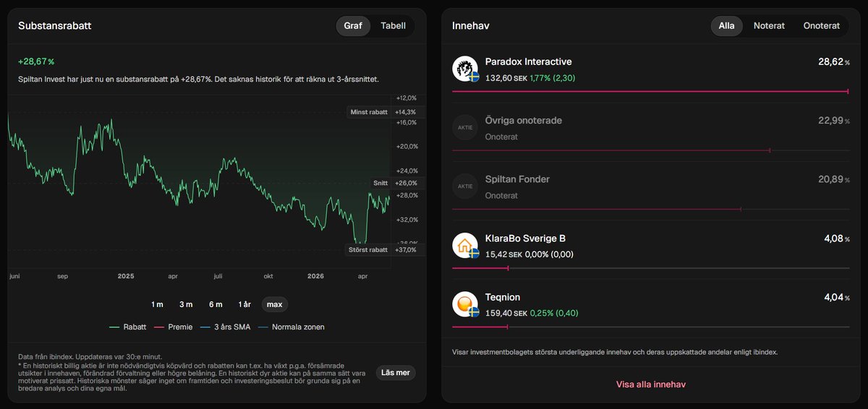This screenshot has height=409, width=868.
Task: Toggle the Premie legend series
Action: pyautogui.click(x=173, y=327)
